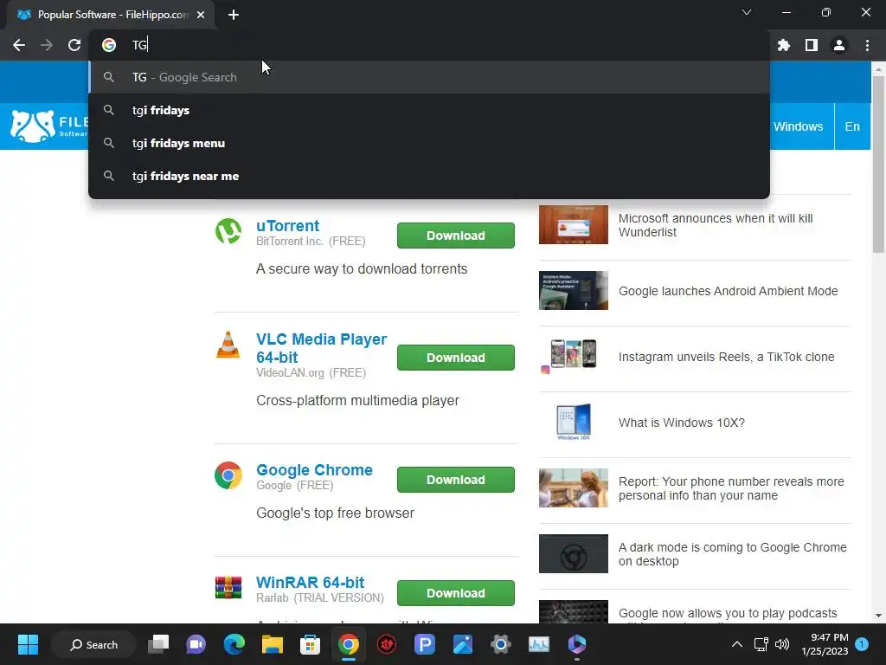Open Microsoft Store from the taskbar

(x=311, y=644)
